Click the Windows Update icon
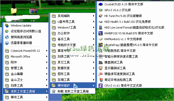Image resolution: width=174 pixels, height=101 pixels. pyautogui.click(x=7, y=26)
